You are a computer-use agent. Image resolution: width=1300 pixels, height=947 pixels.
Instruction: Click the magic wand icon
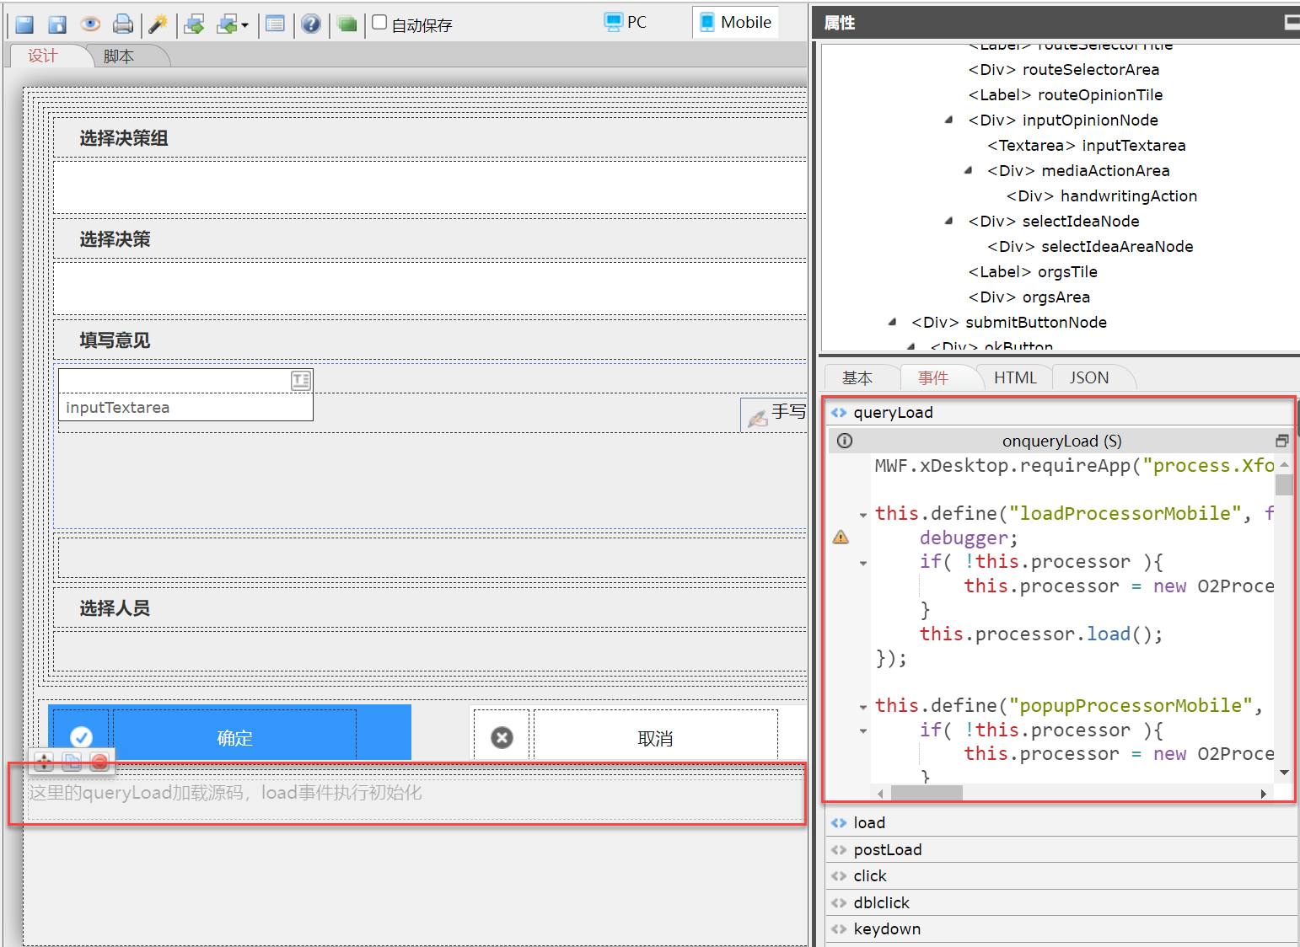tap(157, 24)
